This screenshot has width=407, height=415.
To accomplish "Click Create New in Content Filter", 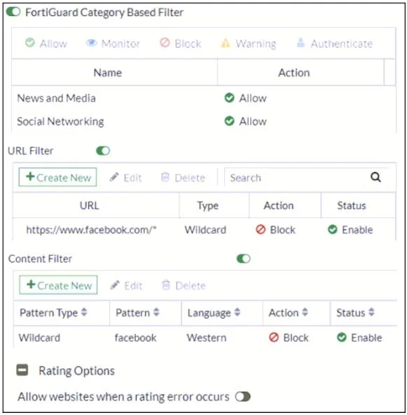I will [58, 285].
